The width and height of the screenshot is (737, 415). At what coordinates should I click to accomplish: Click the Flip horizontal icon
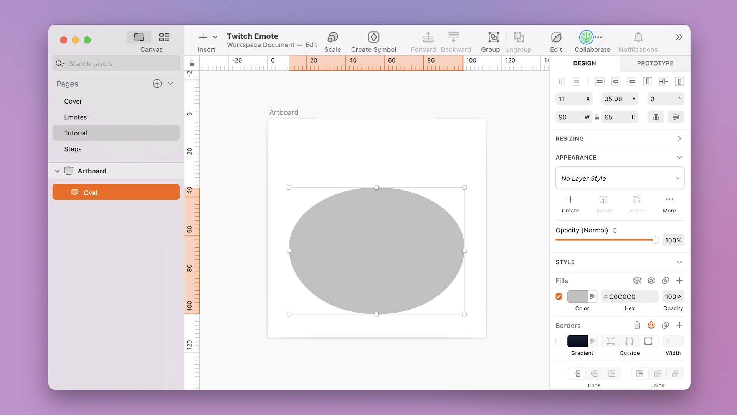(656, 117)
